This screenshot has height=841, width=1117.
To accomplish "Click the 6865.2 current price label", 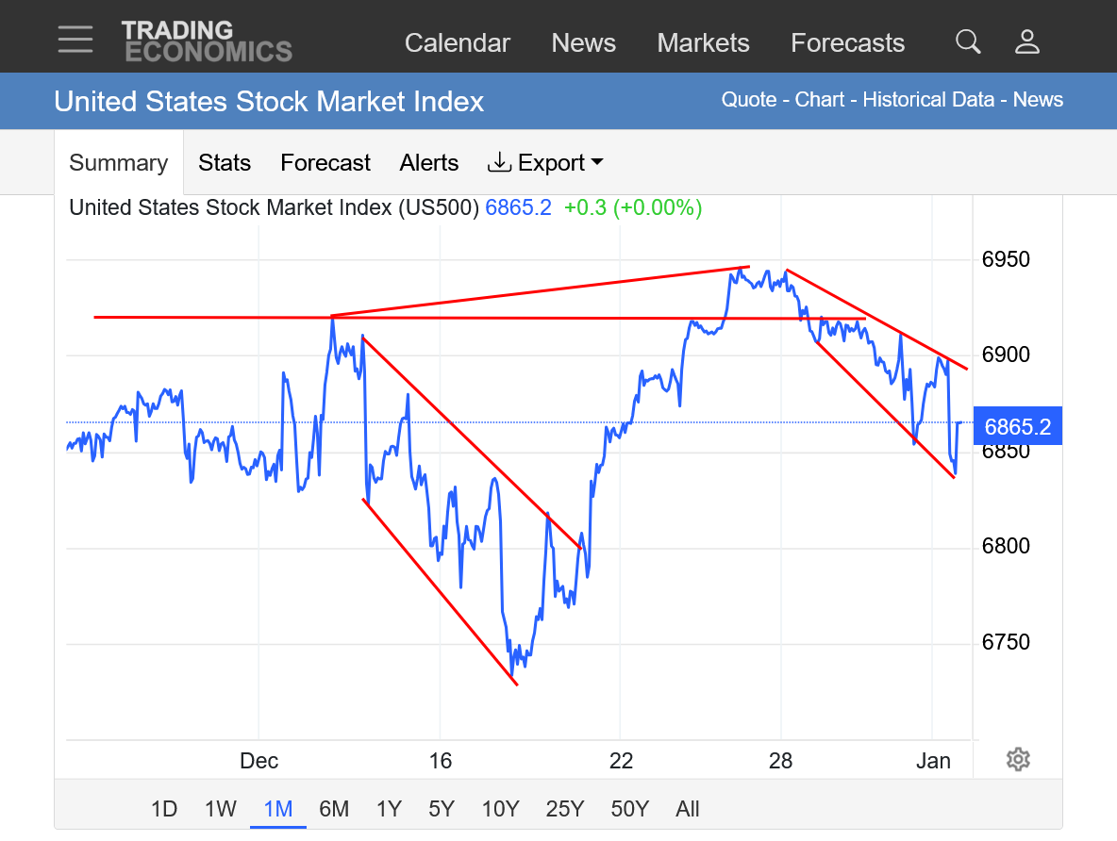I will tap(1017, 427).
